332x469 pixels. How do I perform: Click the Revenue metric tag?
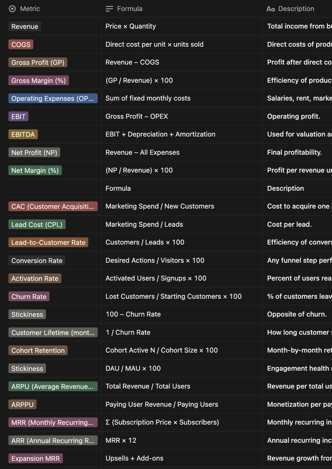[x=25, y=27]
